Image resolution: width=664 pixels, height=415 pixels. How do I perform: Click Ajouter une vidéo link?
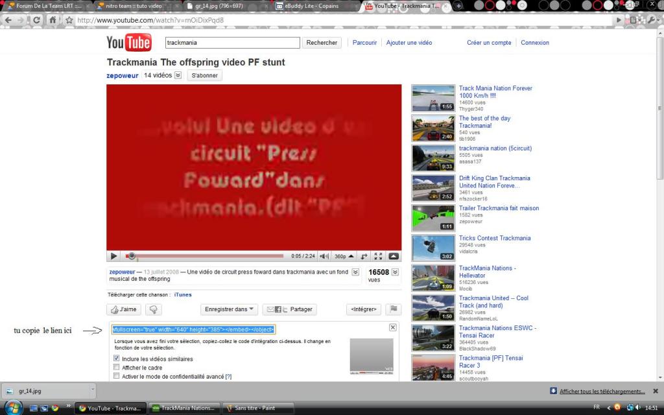click(409, 42)
